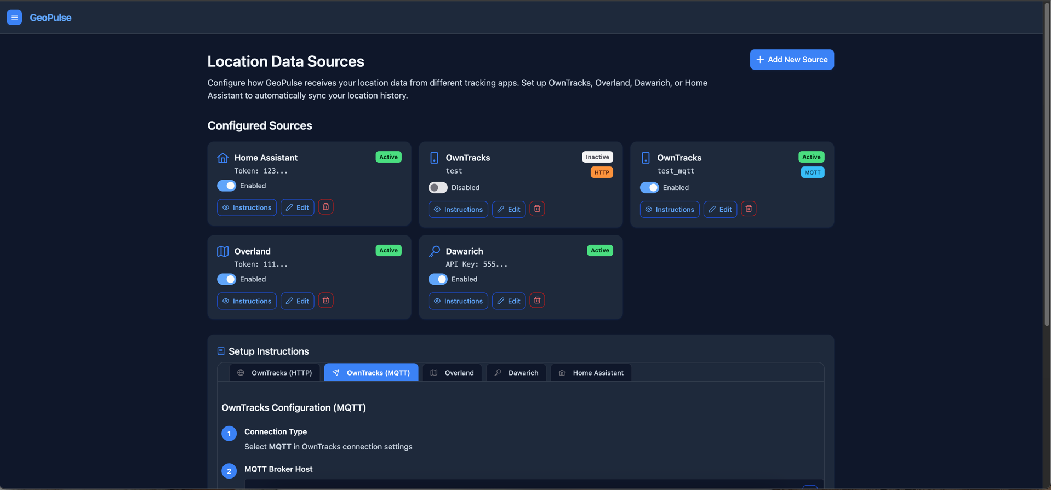Open the hamburger menu next to GeoPulse
1051x490 pixels.
14,18
